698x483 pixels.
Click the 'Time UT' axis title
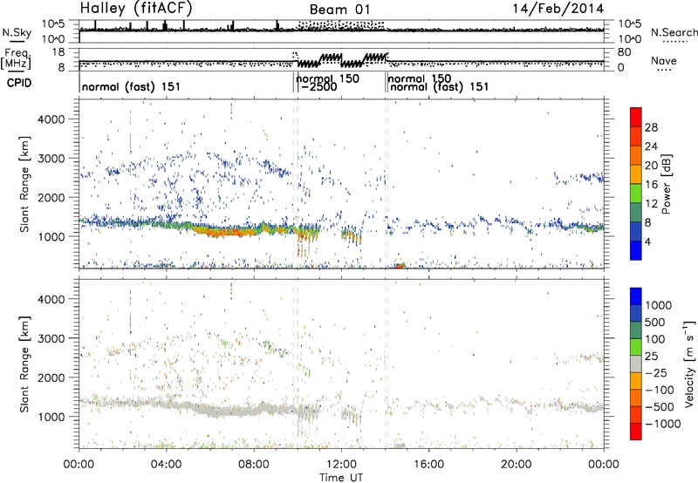341,478
